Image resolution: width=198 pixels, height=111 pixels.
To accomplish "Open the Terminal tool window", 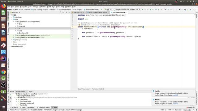I will (x=31, y=108).
